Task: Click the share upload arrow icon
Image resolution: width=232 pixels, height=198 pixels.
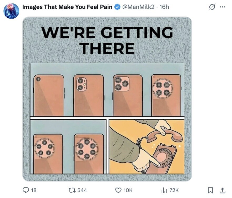Action: (222, 190)
